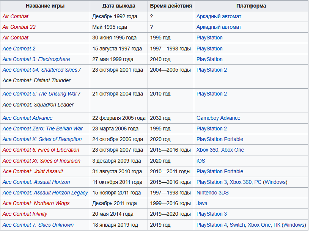
Task: Open Ace Combat: Northern Wings link
Action: tap(36, 203)
